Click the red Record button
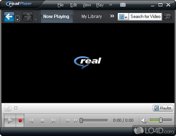The height and width of the screenshot is (136, 176). 20,120
